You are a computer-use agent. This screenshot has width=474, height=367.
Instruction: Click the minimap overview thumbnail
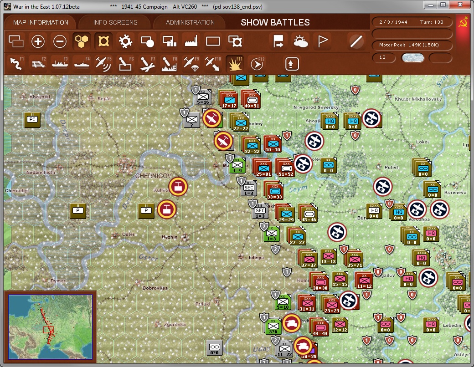(x=50, y=327)
